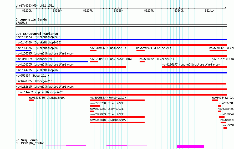Viewport: 234px width, 149px height.
Task: Select the chr17:83234630..83241531 region text
Action: click(35, 6)
